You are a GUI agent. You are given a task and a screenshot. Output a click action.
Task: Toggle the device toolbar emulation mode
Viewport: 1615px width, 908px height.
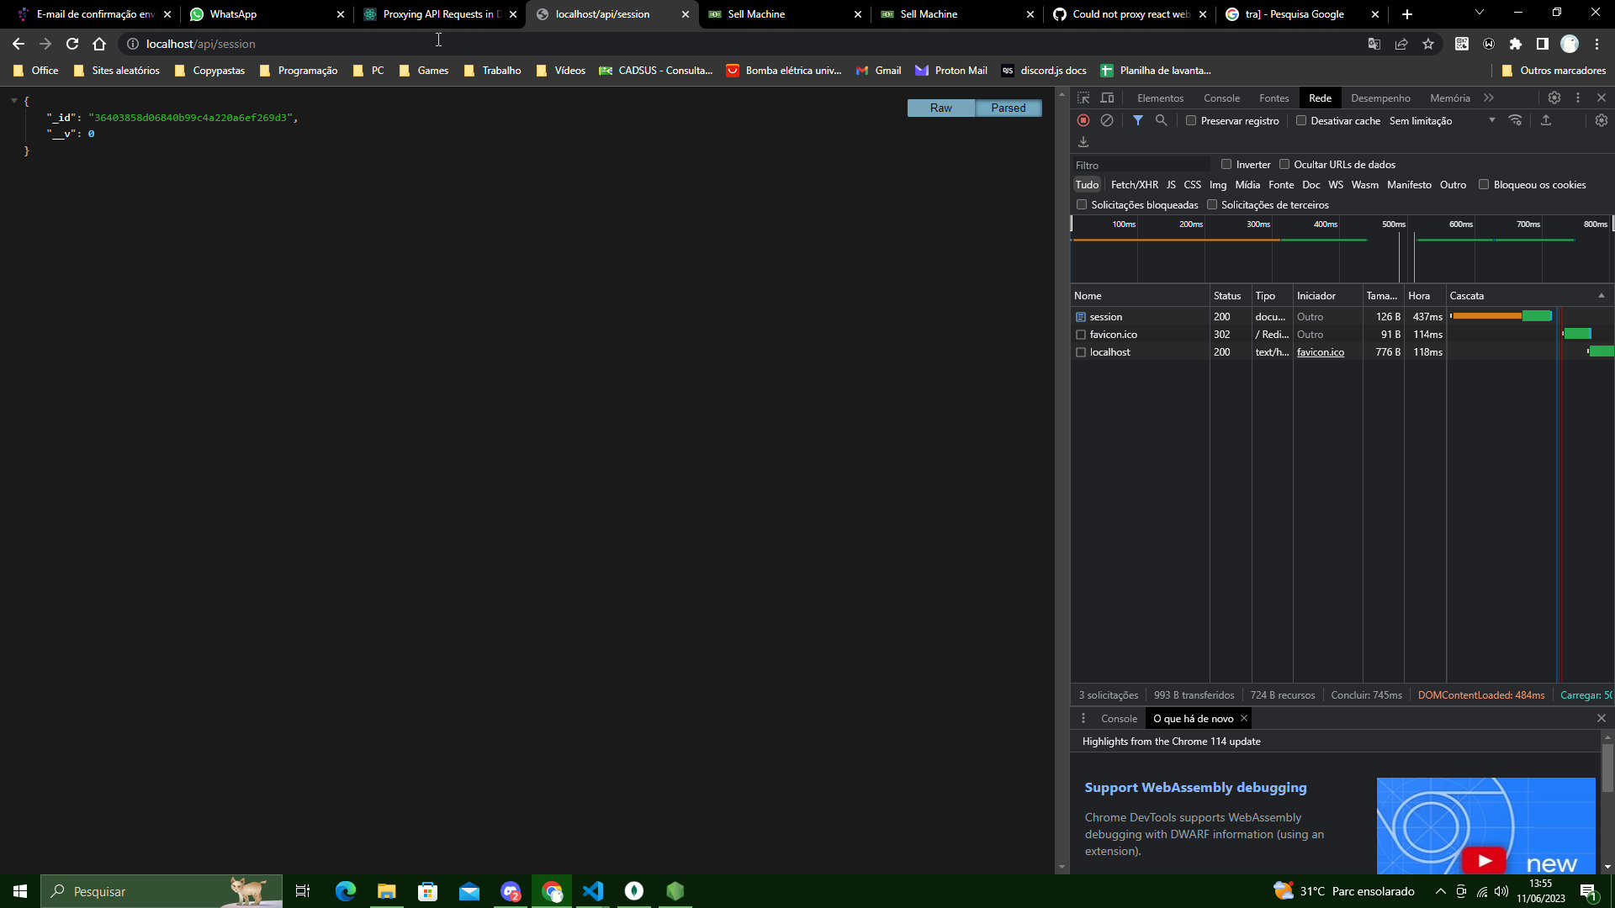tap(1108, 98)
